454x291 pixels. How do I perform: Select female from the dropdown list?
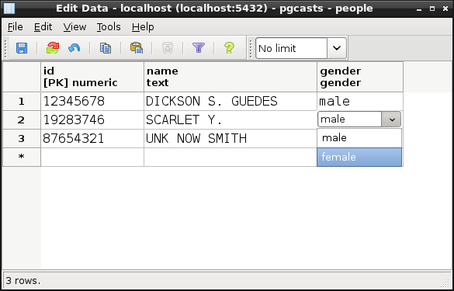(359, 158)
